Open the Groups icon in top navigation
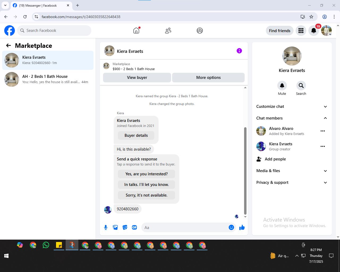The height and width of the screenshot is (272, 340). 200,31
